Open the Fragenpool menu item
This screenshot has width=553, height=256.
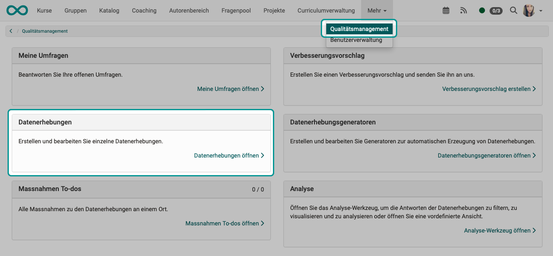coord(236,10)
